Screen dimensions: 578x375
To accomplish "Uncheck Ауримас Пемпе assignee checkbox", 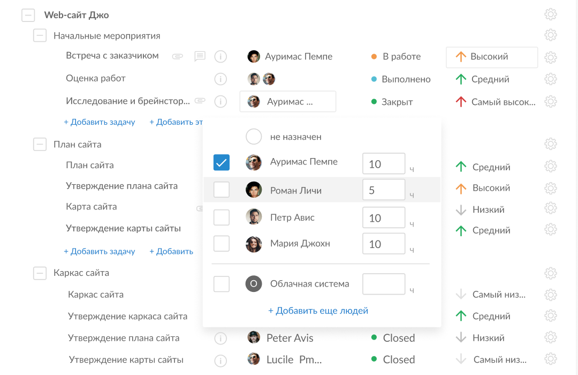I will click(x=222, y=162).
